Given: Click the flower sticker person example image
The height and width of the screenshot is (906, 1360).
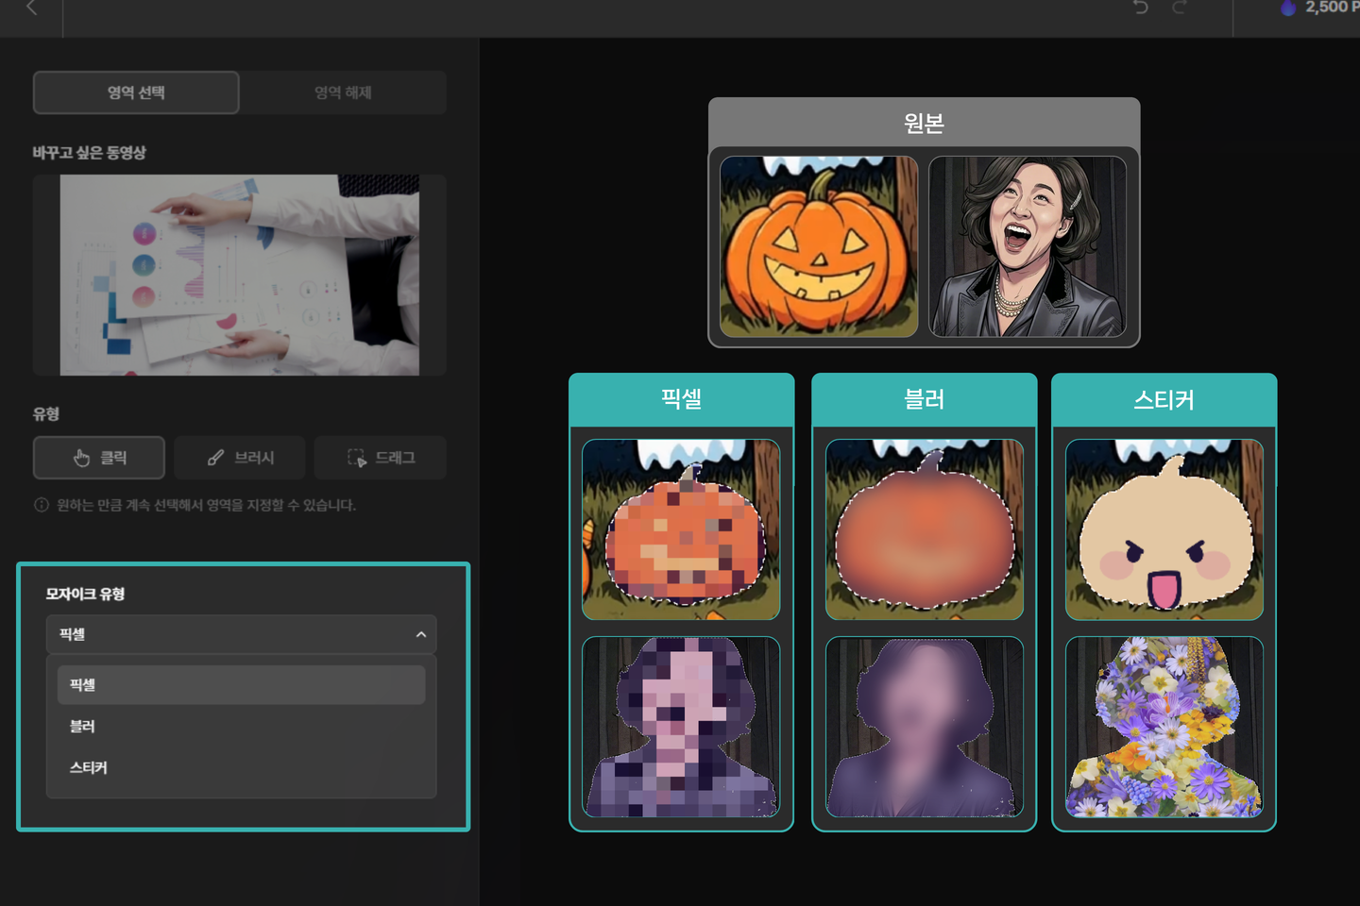Looking at the screenshot, I should click(1164, 727).
